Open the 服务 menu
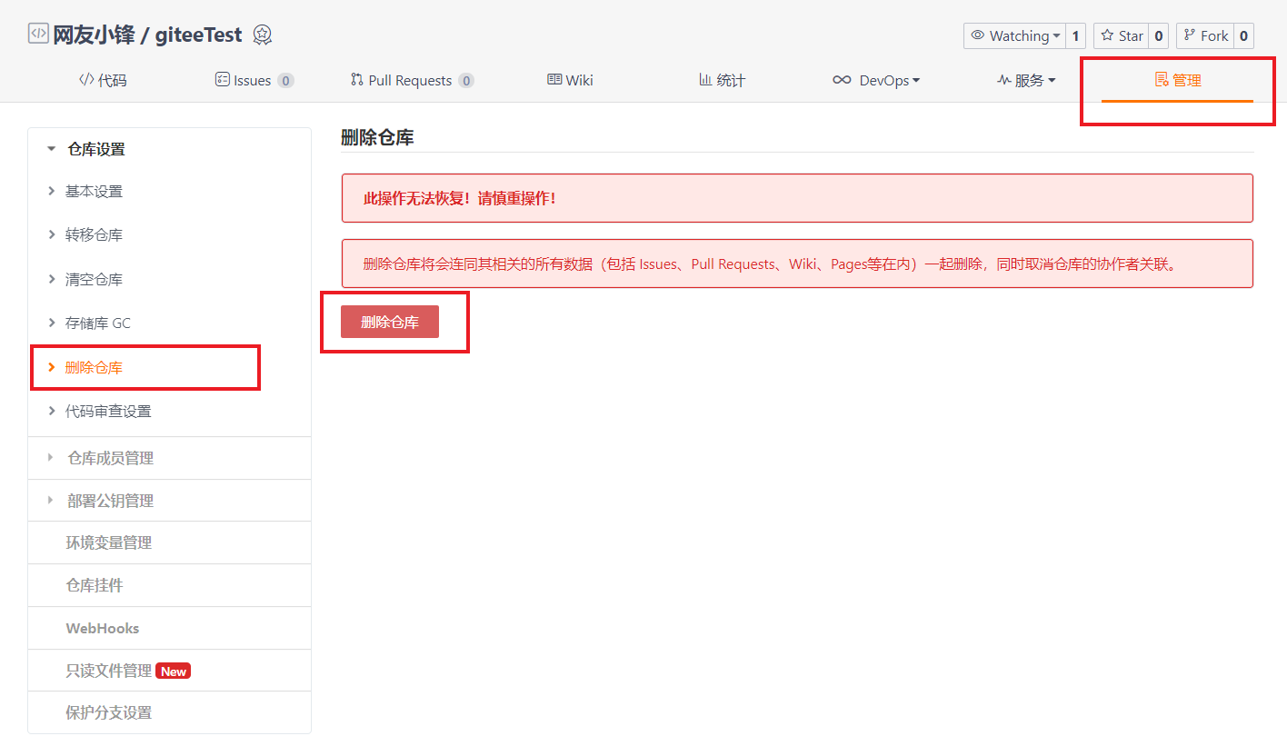This screenshot has height=756, width=1287. [1027, 79]
